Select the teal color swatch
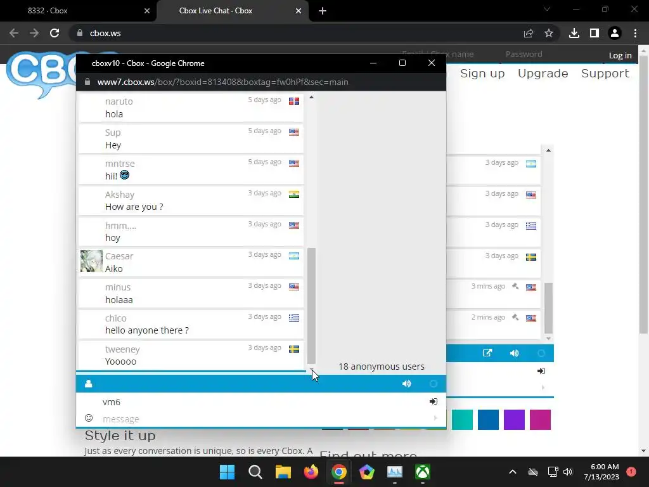 point(462,420)
